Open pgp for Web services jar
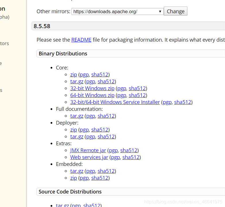Viewport: 225px width, 207px height. tap(115, 157)
